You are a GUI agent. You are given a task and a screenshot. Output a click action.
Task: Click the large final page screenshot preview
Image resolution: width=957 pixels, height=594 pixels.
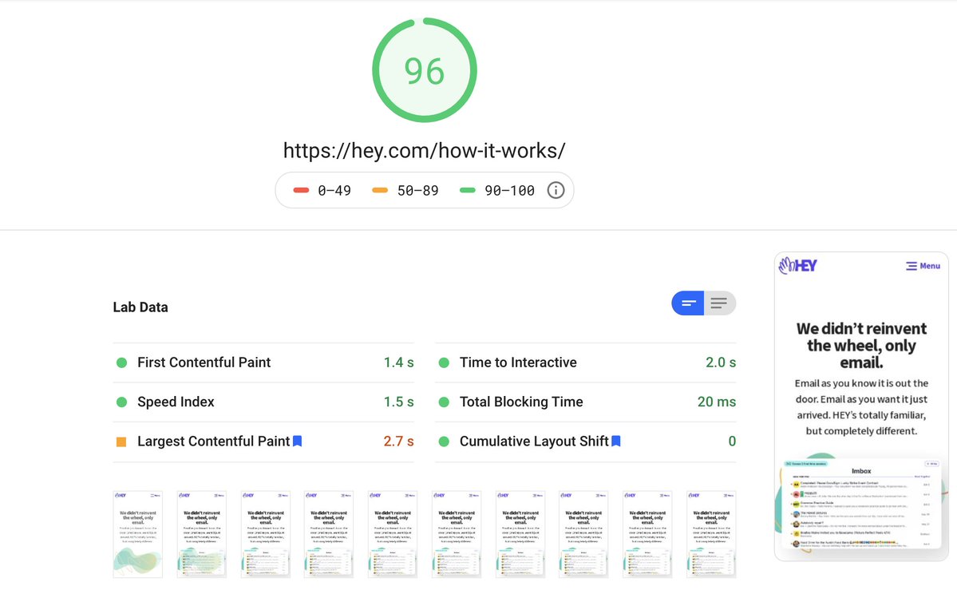click(861, 406)
